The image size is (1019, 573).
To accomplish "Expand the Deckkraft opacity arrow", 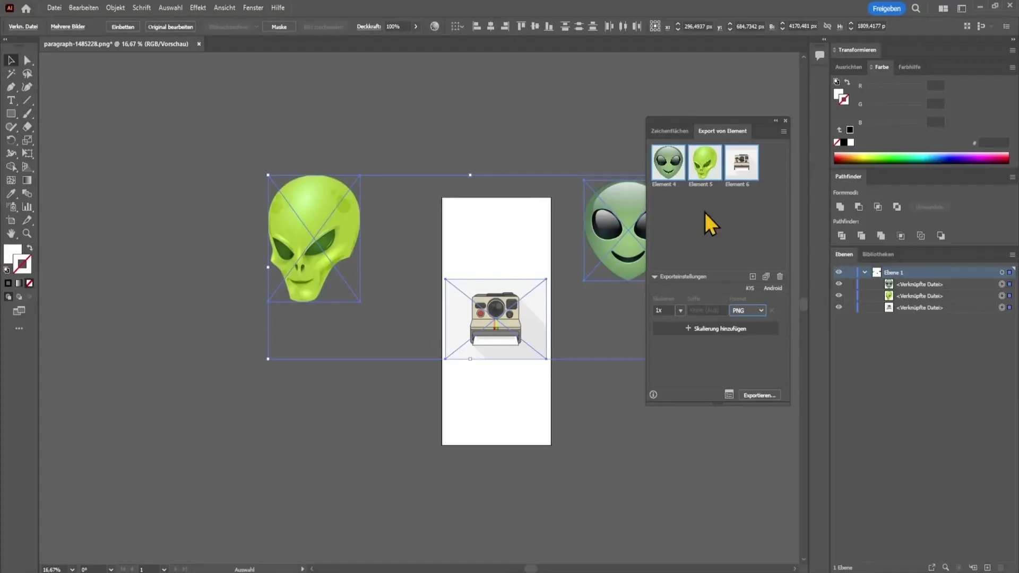I will 416,27.
